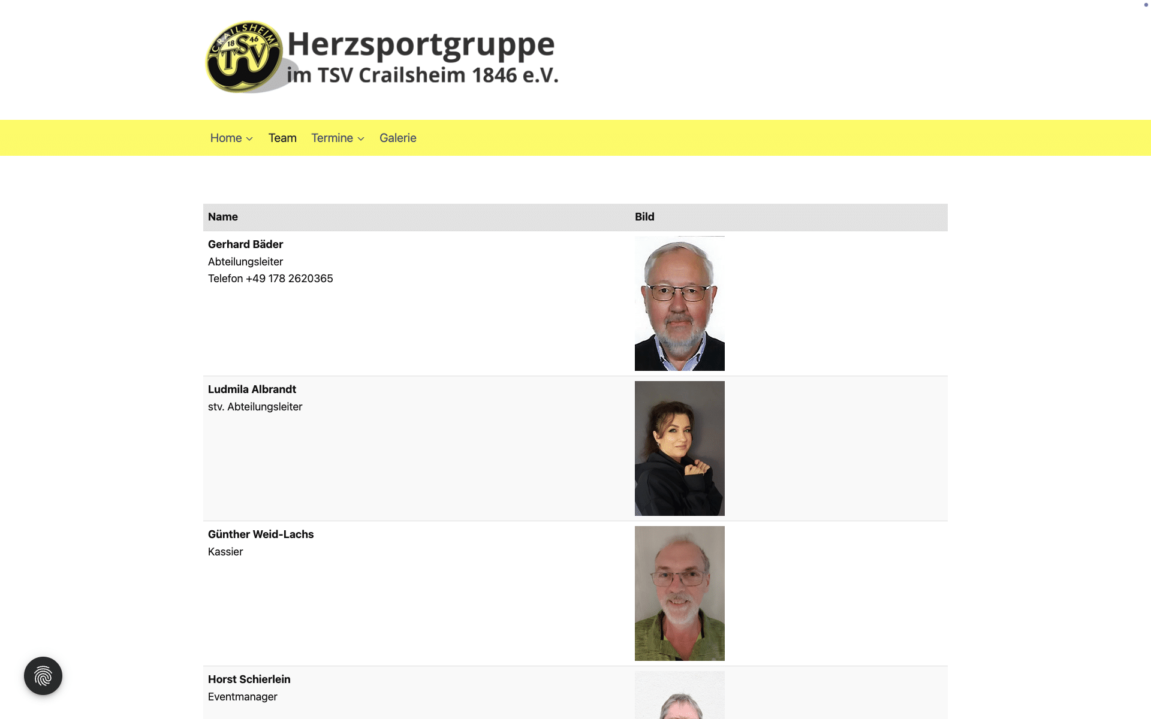Image resolution: width=1151 pixels, height=719 pixels.
Task: Select the name Horst Schierlein
Action: pyautogui.click(x=249, y=679)
